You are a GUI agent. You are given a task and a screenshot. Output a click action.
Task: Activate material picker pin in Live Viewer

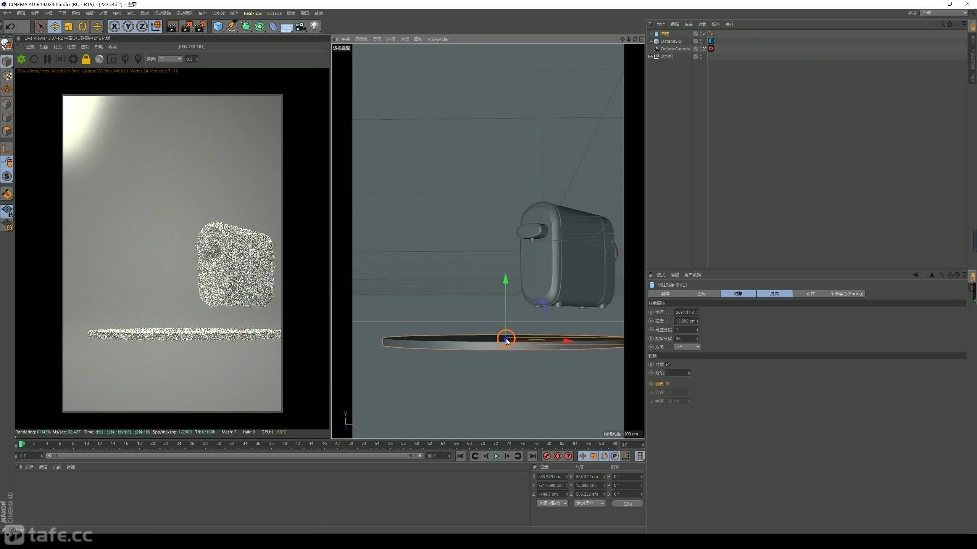coord(138,59)
